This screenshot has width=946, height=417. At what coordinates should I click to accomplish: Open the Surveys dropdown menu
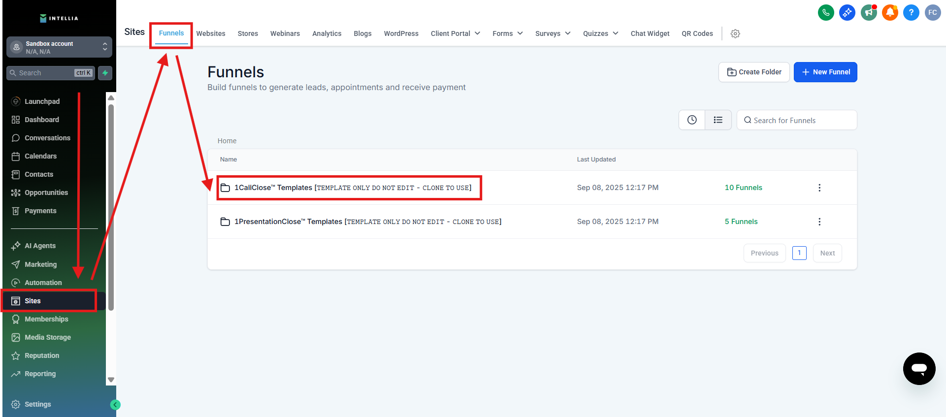click(x=553, y=33)
